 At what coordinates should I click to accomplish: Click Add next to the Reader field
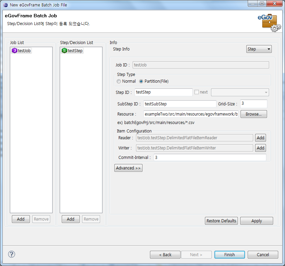[x=261, y=138]
